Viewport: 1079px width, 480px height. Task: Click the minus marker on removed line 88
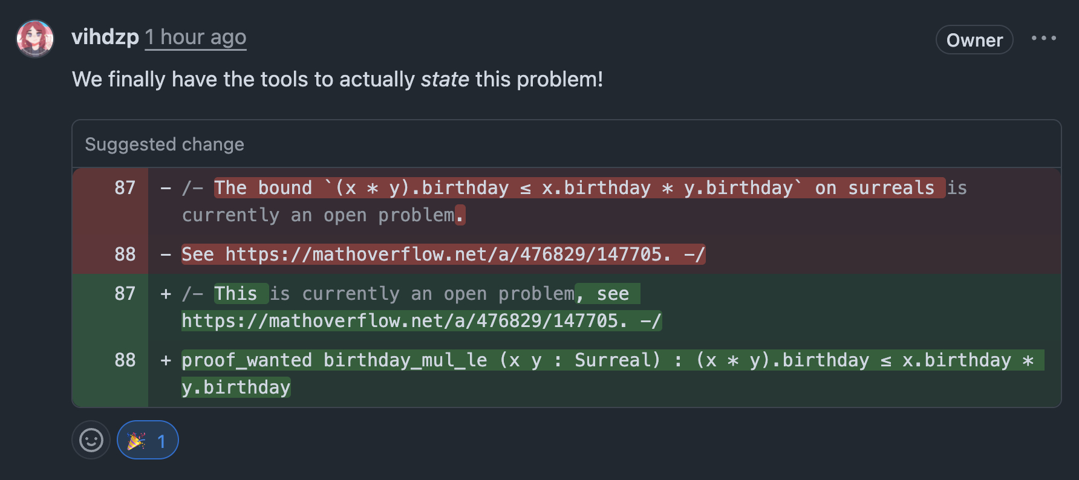coord(166,254)
